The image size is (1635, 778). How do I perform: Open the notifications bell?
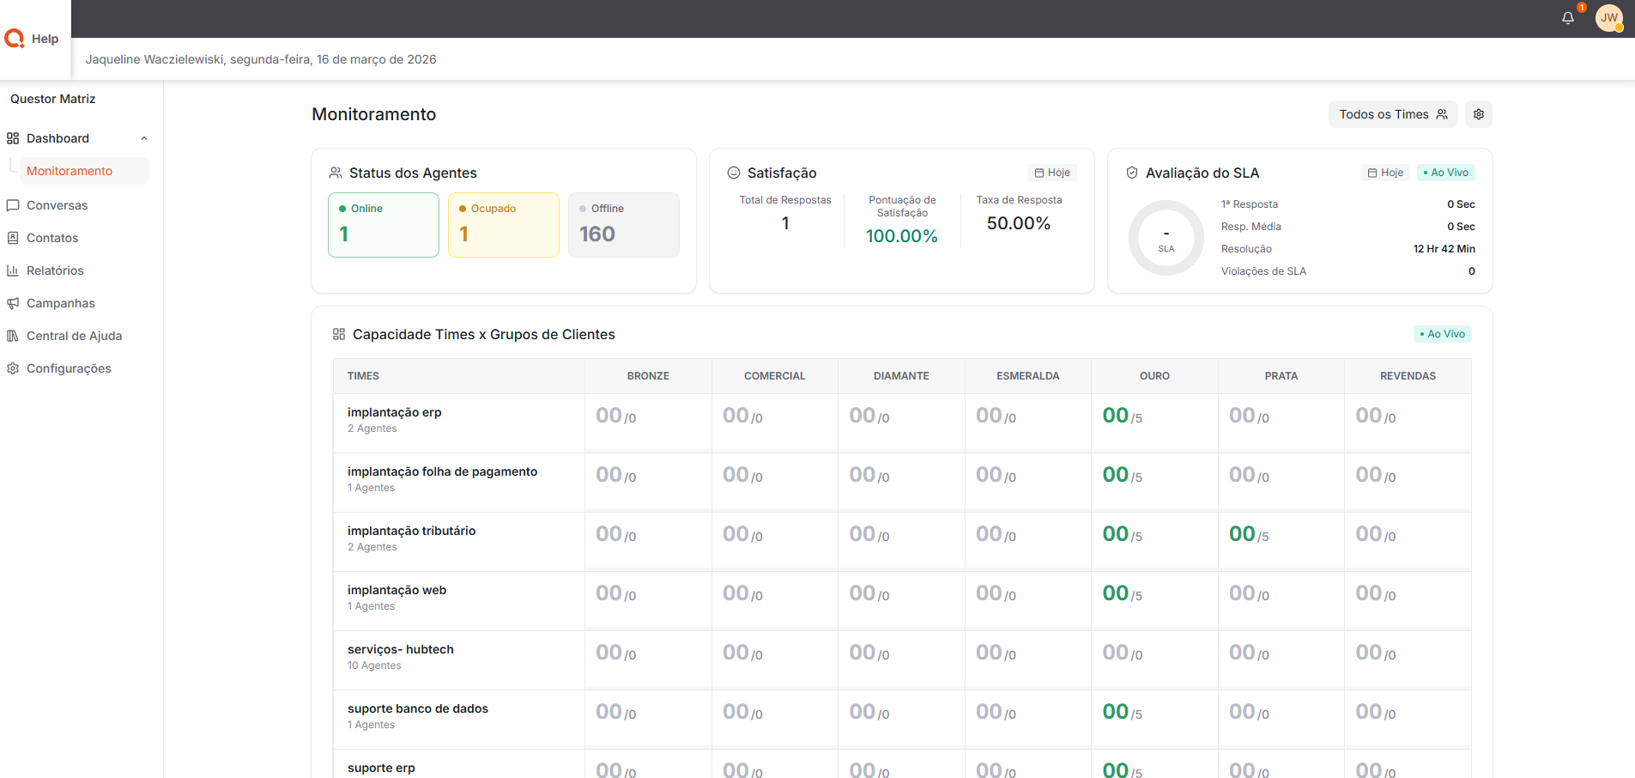1567,18
